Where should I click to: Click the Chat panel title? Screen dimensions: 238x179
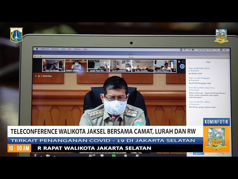tap(208, 62)
